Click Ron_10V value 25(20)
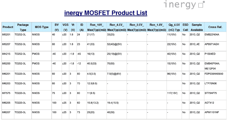This screenshot has width=227, height=120. coord(91,112)
